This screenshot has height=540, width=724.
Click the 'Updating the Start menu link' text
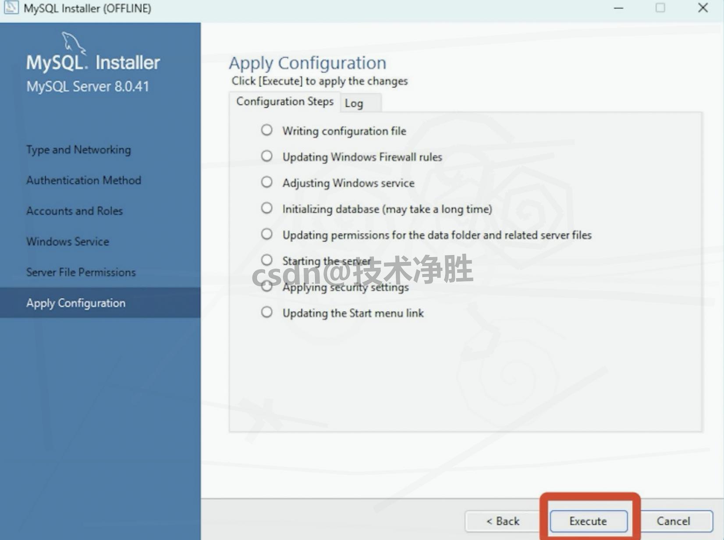coord(353,313)
